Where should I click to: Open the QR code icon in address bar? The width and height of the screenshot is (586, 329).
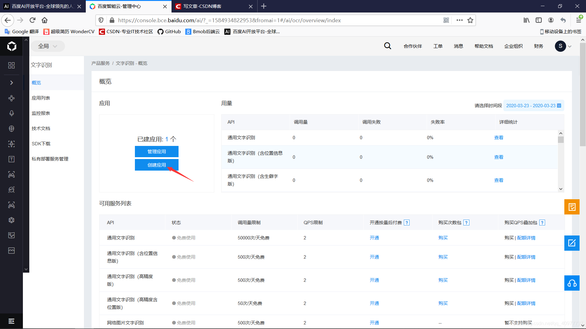(446, 20)
